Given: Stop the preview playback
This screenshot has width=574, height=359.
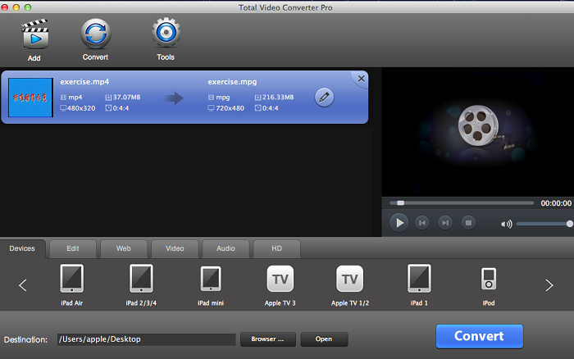Looking at the screenshot, I should 468,222.
